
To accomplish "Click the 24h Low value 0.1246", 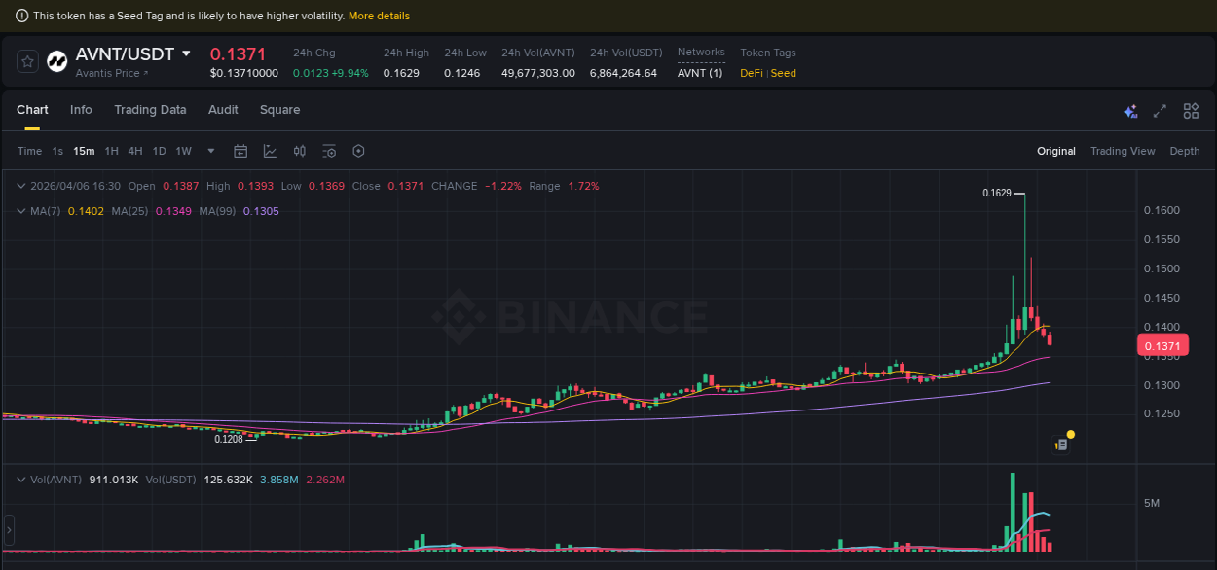I will [x=462, y=73].
